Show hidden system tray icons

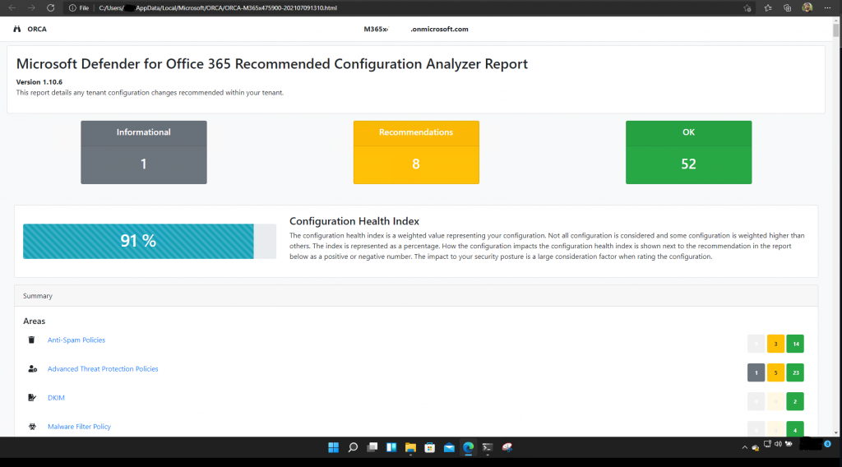click(745, 447)
